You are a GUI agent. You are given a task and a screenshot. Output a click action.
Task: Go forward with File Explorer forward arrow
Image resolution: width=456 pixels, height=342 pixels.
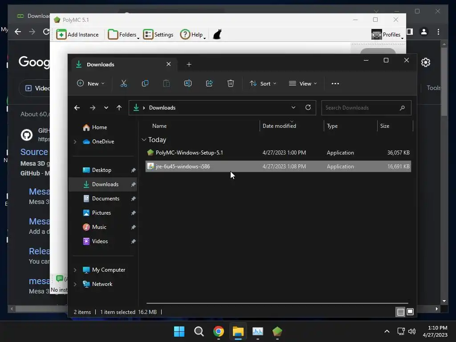[93, 108]
